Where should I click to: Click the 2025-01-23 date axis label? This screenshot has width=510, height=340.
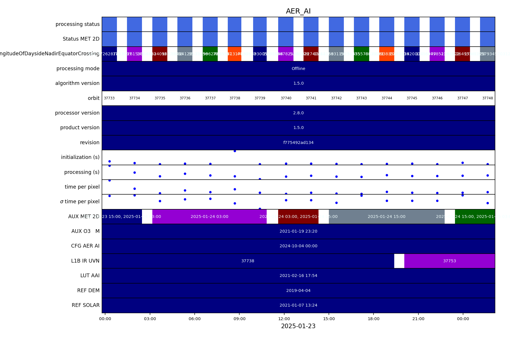[x=298, y=326]
